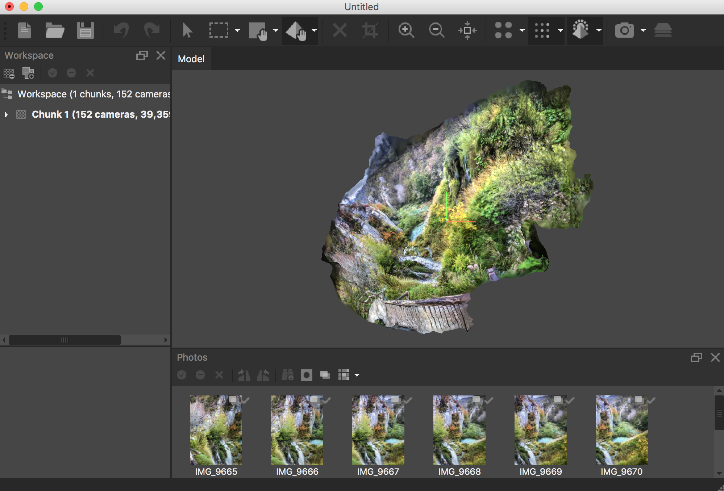This screenshot has height=491, width=724.
Task: Expand the Chunk 1 tree item
Action: click(6, 115)
